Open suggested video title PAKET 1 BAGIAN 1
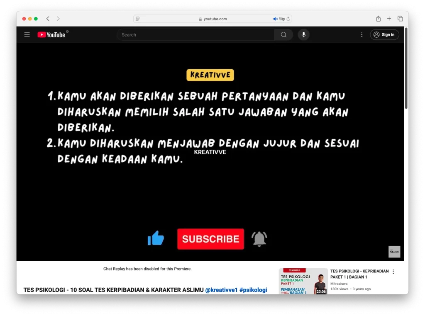Viewport: 425px width, 316px height. point(359,274)
